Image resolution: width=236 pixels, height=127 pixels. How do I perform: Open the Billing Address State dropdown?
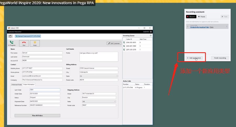tap(99, 76)
